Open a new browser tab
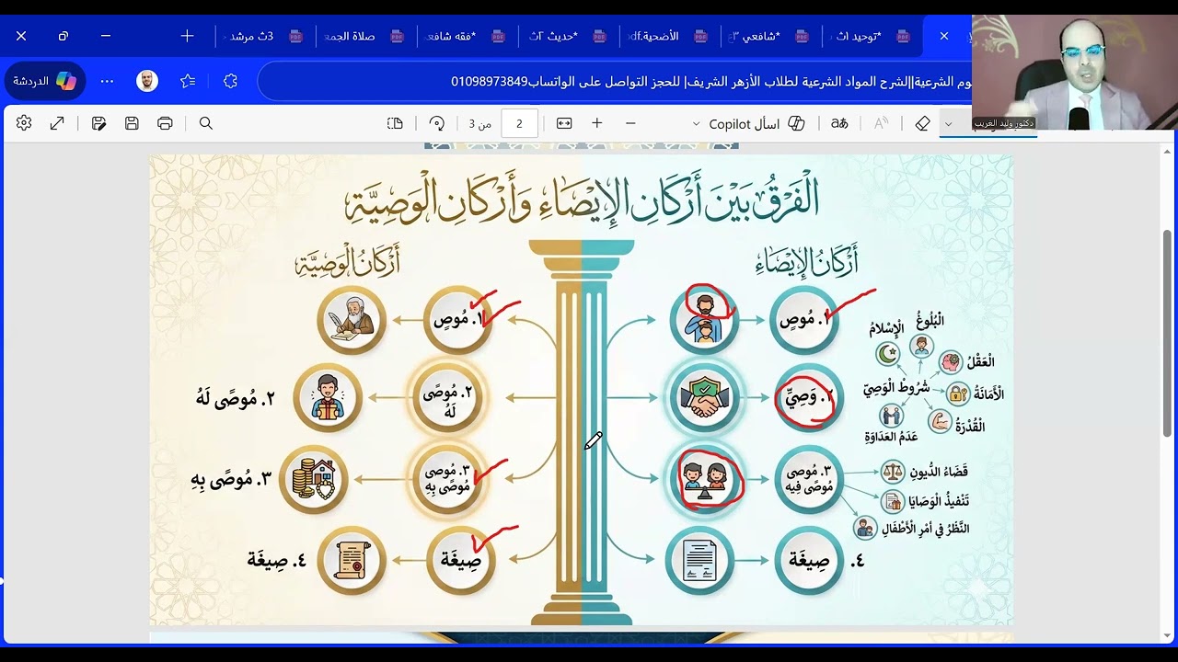Screen dimensions: 1178x662 (x=188, y=36)
